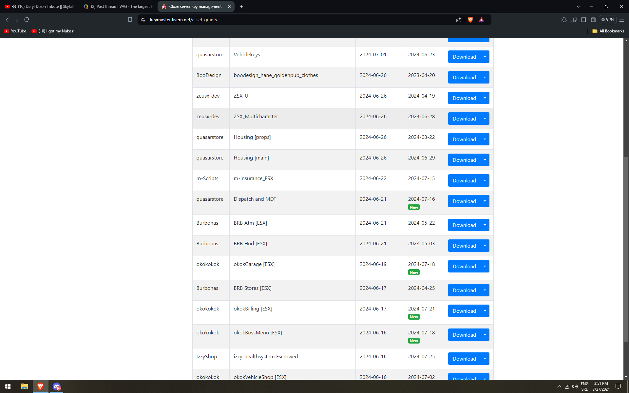
Task: Download izzy-healthsystem Escrowed asset
Action: (464, 359)
